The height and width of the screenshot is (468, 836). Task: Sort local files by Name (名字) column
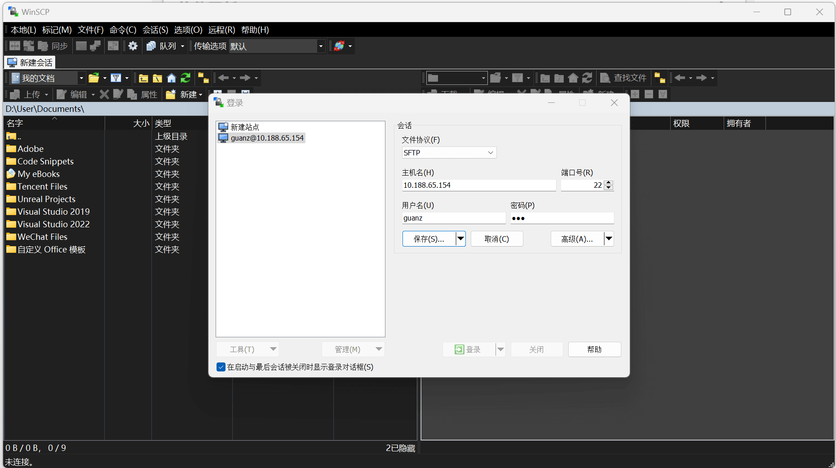point(54,123)
